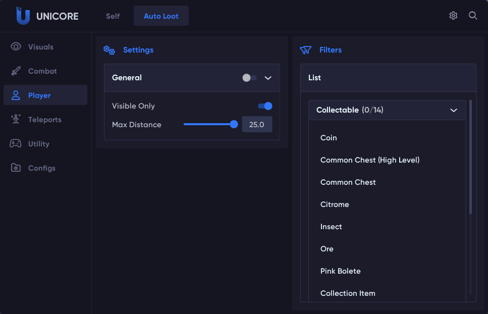Collapse the Collectable dropdown list
Viewport: 488px width, 314px height.
click(x=453, y=110)
